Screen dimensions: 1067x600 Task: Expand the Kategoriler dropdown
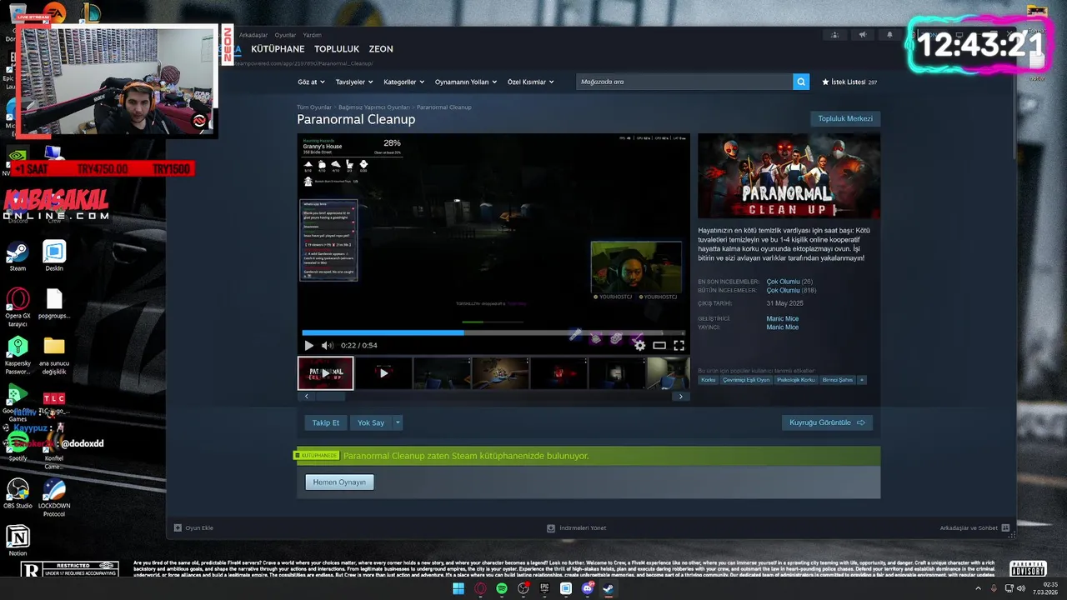(x=403, y=82)
